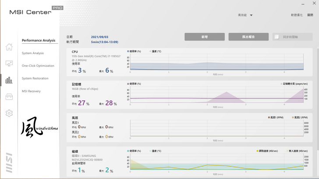This screenshot has height=179, width=319.
Task: Click the 匯出報告 export report button
Action: 248,37
